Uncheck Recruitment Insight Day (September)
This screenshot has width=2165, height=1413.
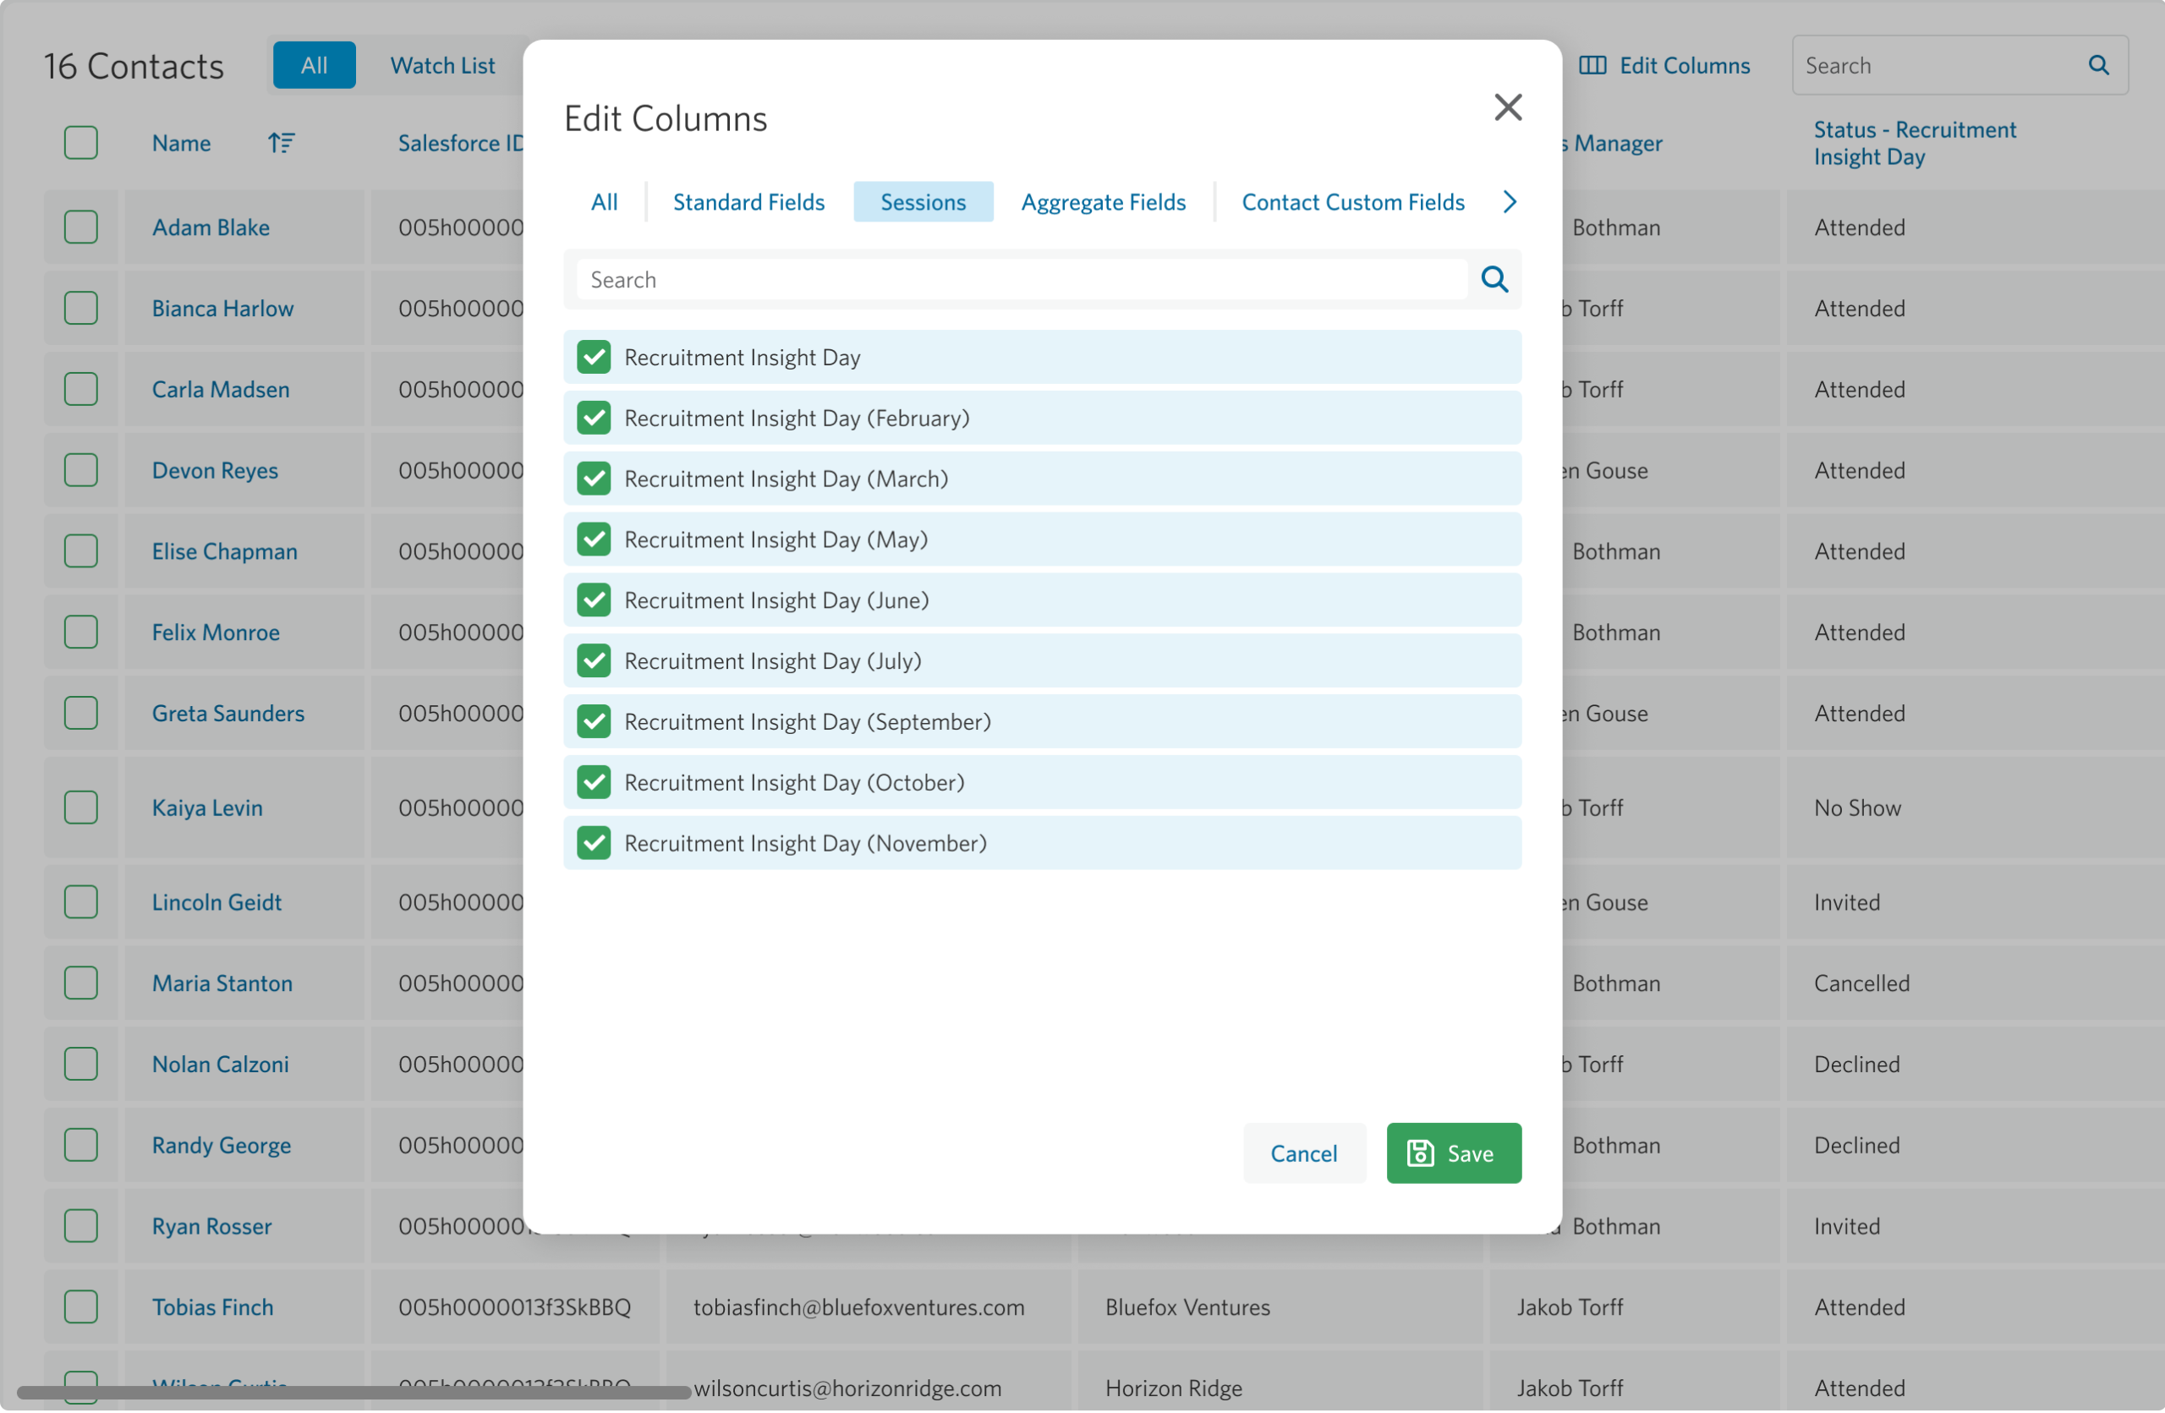click(593, 721)
